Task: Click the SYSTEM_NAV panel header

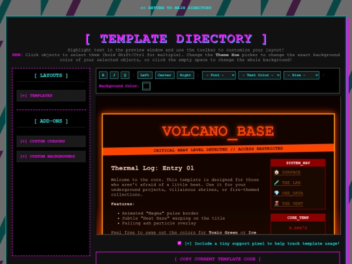Action: point(298,163)
